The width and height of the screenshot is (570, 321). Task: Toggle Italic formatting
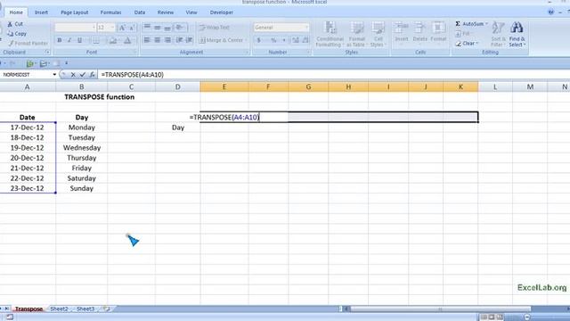[69, 40]
